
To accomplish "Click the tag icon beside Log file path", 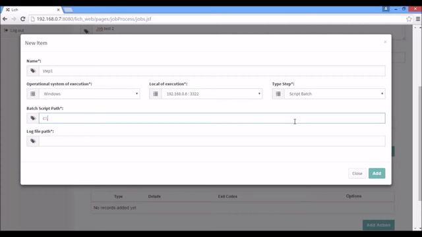I will pos(33,141).
